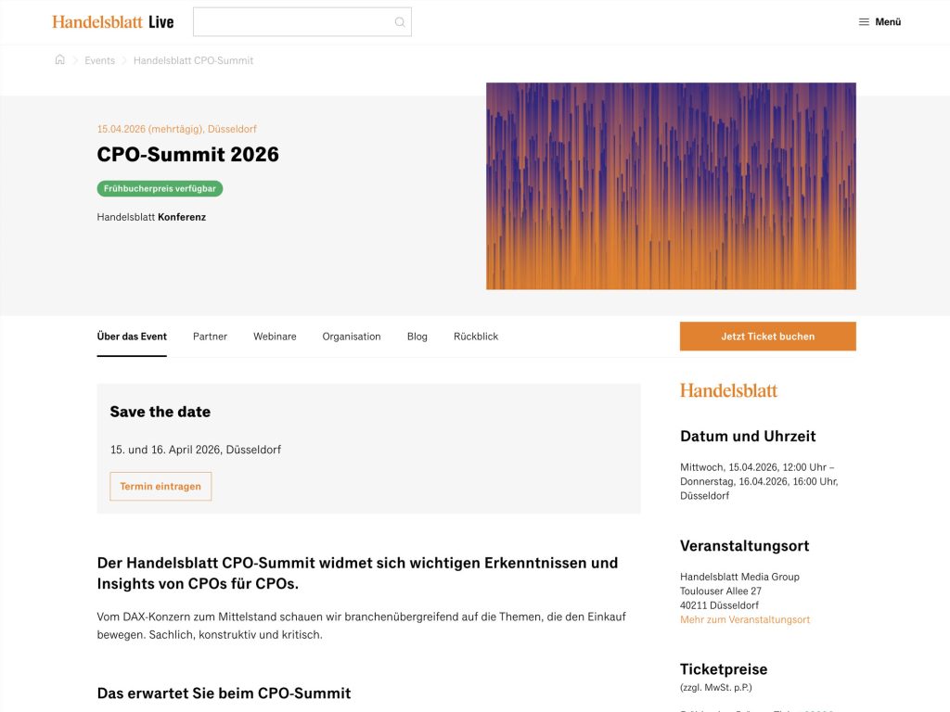Select the Organisation tab

pyautogui.click(x=352, y=337)
